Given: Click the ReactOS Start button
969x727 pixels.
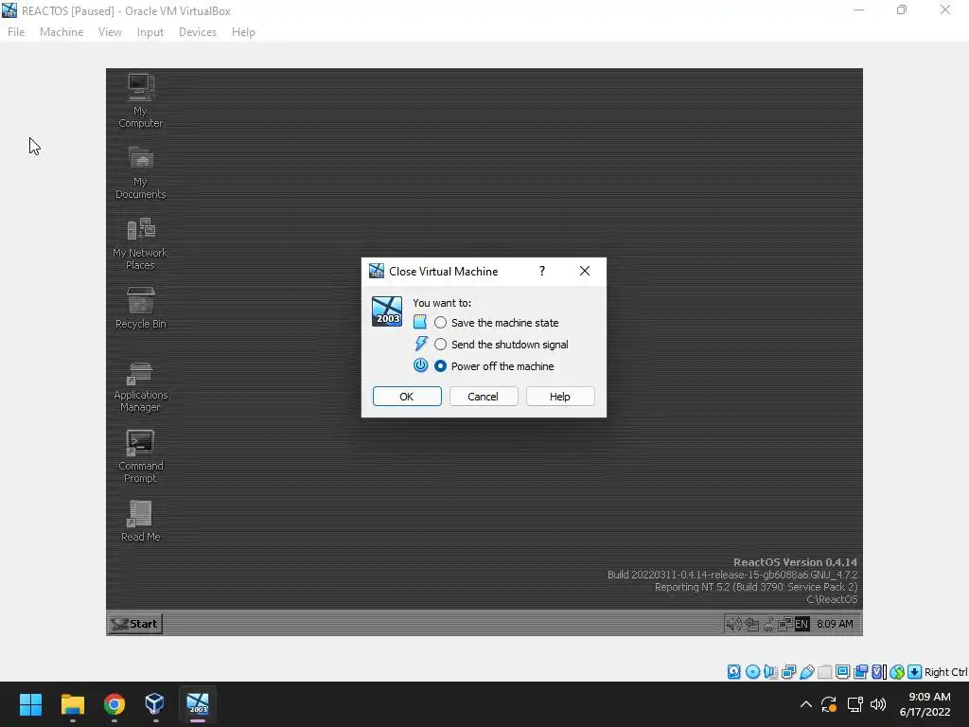Looking at the screenshot, I should 134,624.
